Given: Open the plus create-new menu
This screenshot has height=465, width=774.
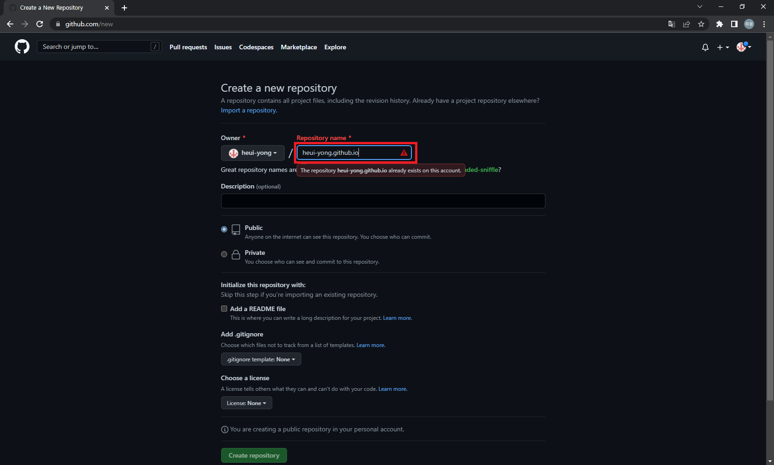Looking at the screenshot, I should pos(723,47).
